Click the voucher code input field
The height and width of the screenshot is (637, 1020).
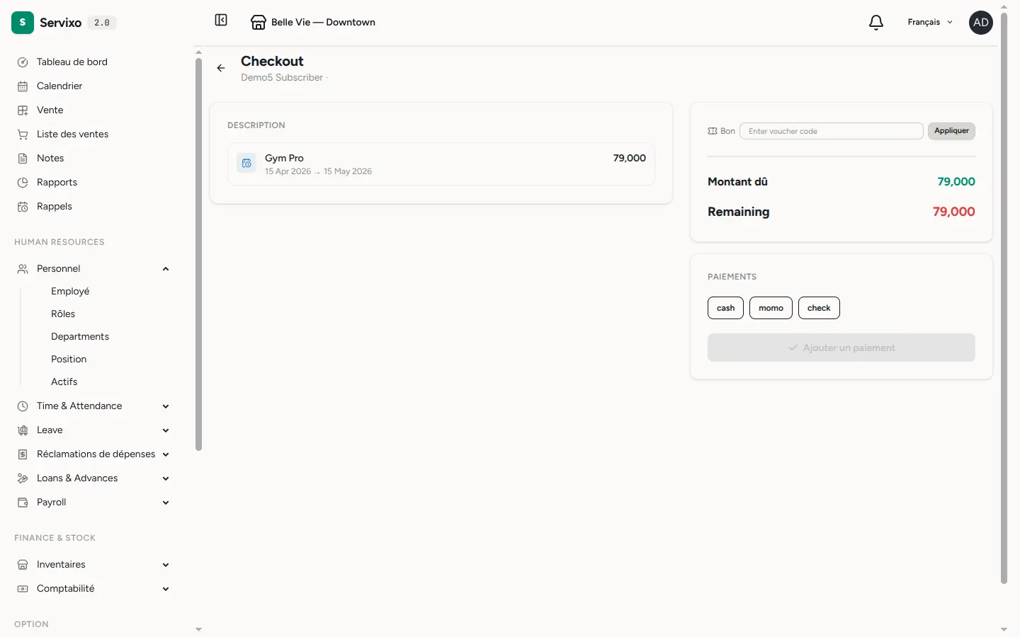pos(832,131)
